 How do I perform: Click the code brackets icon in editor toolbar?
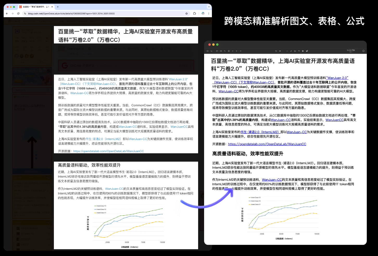tap(287, 51)
